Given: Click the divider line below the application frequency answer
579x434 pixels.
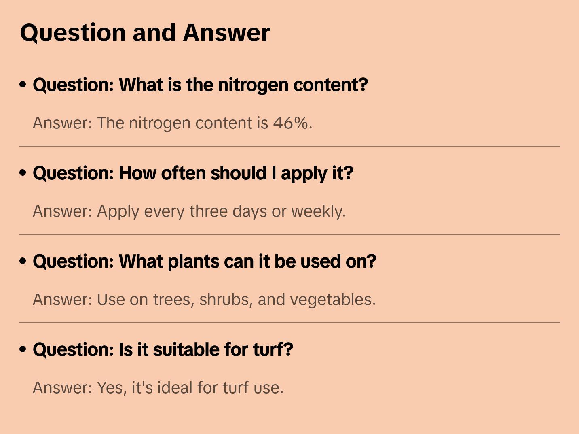Looking at the screenshot, I should pos(289,234).
